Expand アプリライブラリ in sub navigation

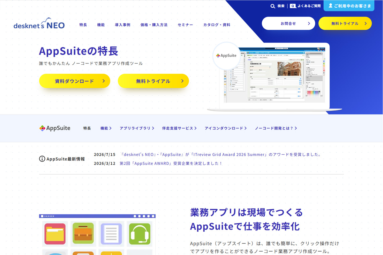pos(137,128)
